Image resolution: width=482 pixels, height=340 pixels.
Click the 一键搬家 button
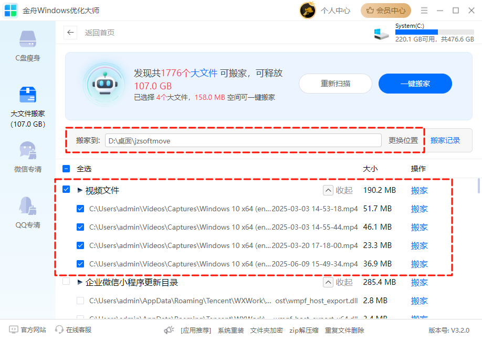click(x=415, y=84)
